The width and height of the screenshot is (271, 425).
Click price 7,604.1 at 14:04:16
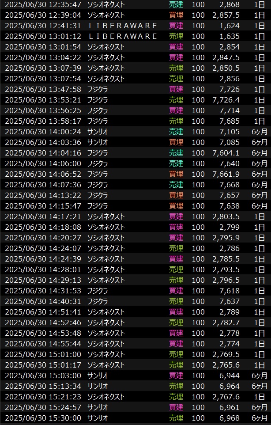click(226, 153)
